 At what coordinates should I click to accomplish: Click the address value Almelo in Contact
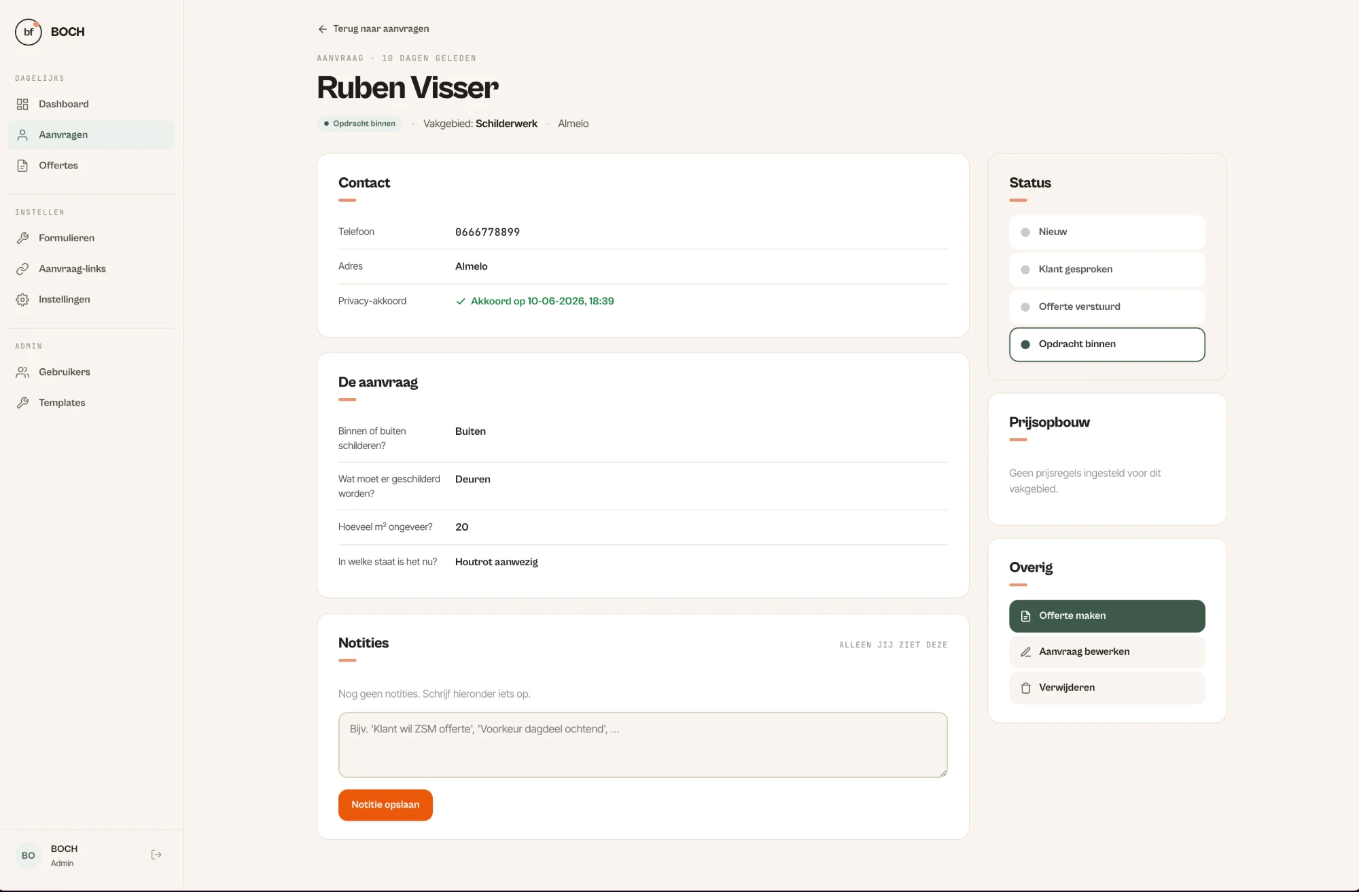click(472, 266)
